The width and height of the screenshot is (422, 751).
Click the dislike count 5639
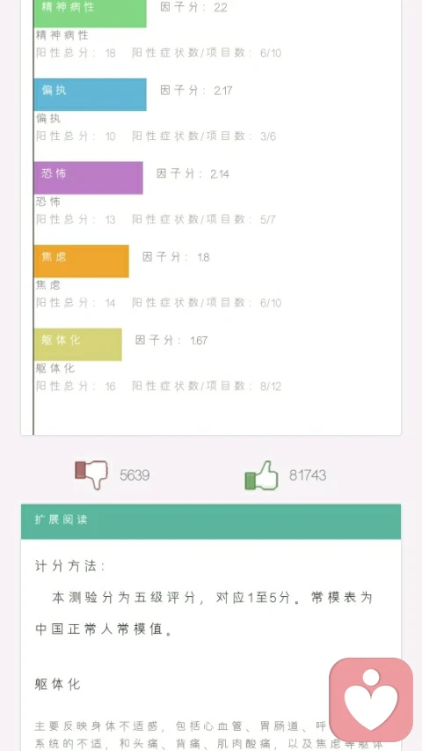(x=135, y=475)
